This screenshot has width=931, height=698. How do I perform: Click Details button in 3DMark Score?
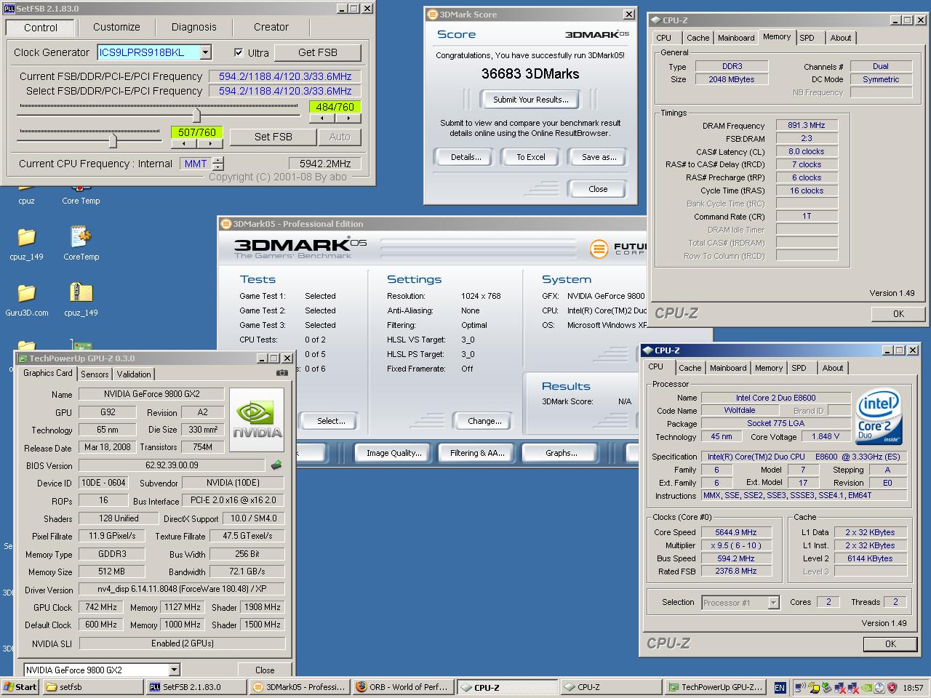(465, 157)
